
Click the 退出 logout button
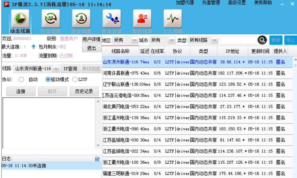click(x=91, y=48)
